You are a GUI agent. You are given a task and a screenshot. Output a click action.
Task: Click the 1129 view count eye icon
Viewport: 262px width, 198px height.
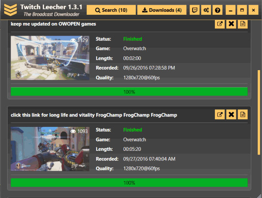click(73, 40)
